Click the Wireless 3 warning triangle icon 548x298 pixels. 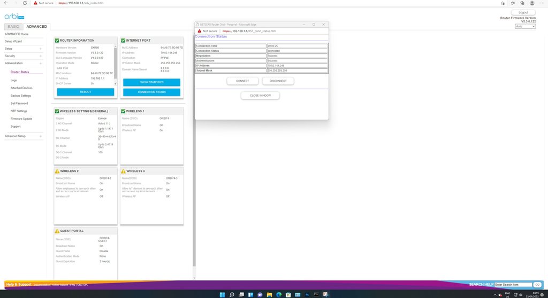click(x=123, y=171)
